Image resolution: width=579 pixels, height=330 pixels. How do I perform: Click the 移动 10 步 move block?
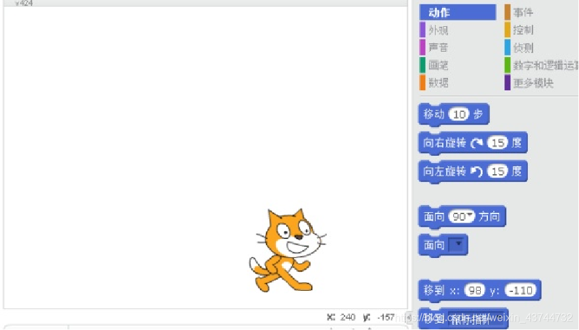point(454,115)
